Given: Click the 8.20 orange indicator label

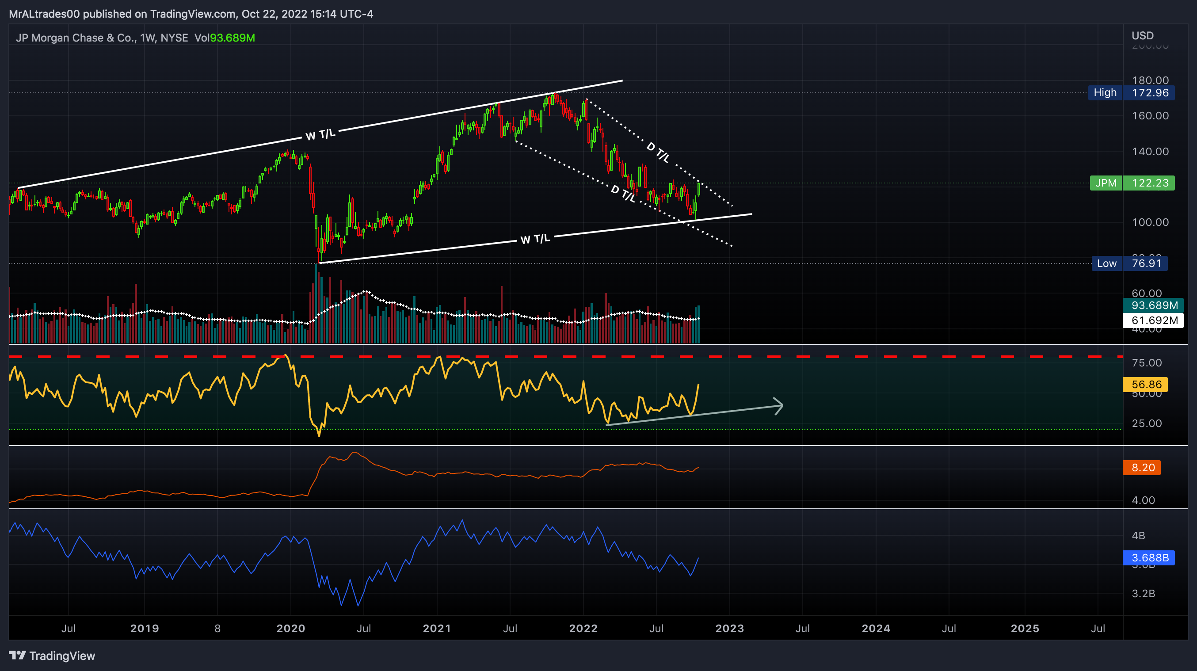Looking at the screenshot, I should click(1142, 468).
